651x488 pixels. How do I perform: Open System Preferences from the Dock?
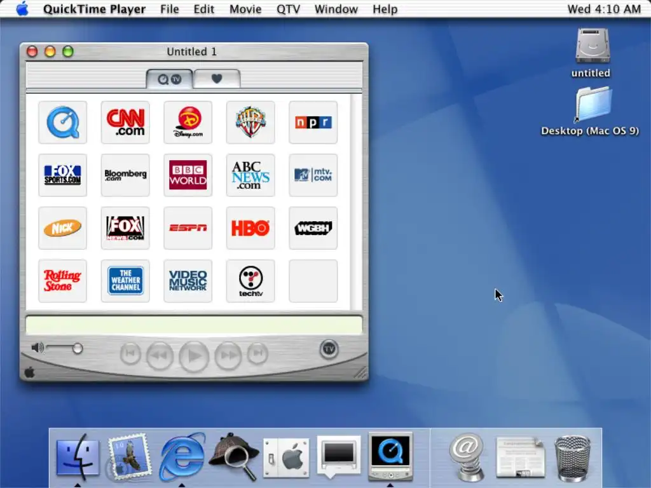[287, 458]
